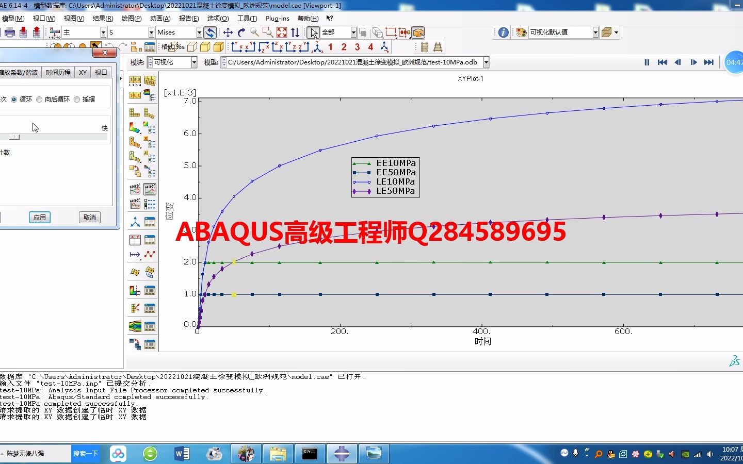Step to previous animation frame
Image resolution: width=743 pixels, height=464 pixels.
pyautogui.click(x=677, y=62)
